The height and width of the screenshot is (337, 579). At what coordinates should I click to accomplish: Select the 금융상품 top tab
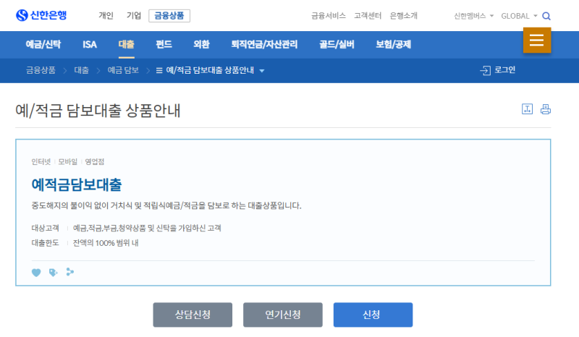pos(169,16)
